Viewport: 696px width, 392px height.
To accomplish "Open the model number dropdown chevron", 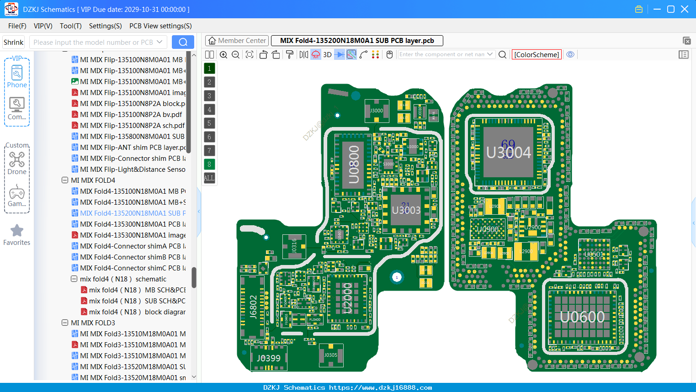I will pyautogui.click(x=160, y=42).
